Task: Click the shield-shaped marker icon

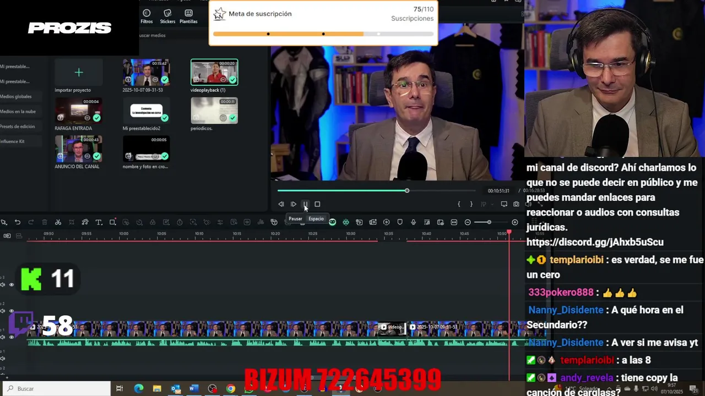Action: 400,222
